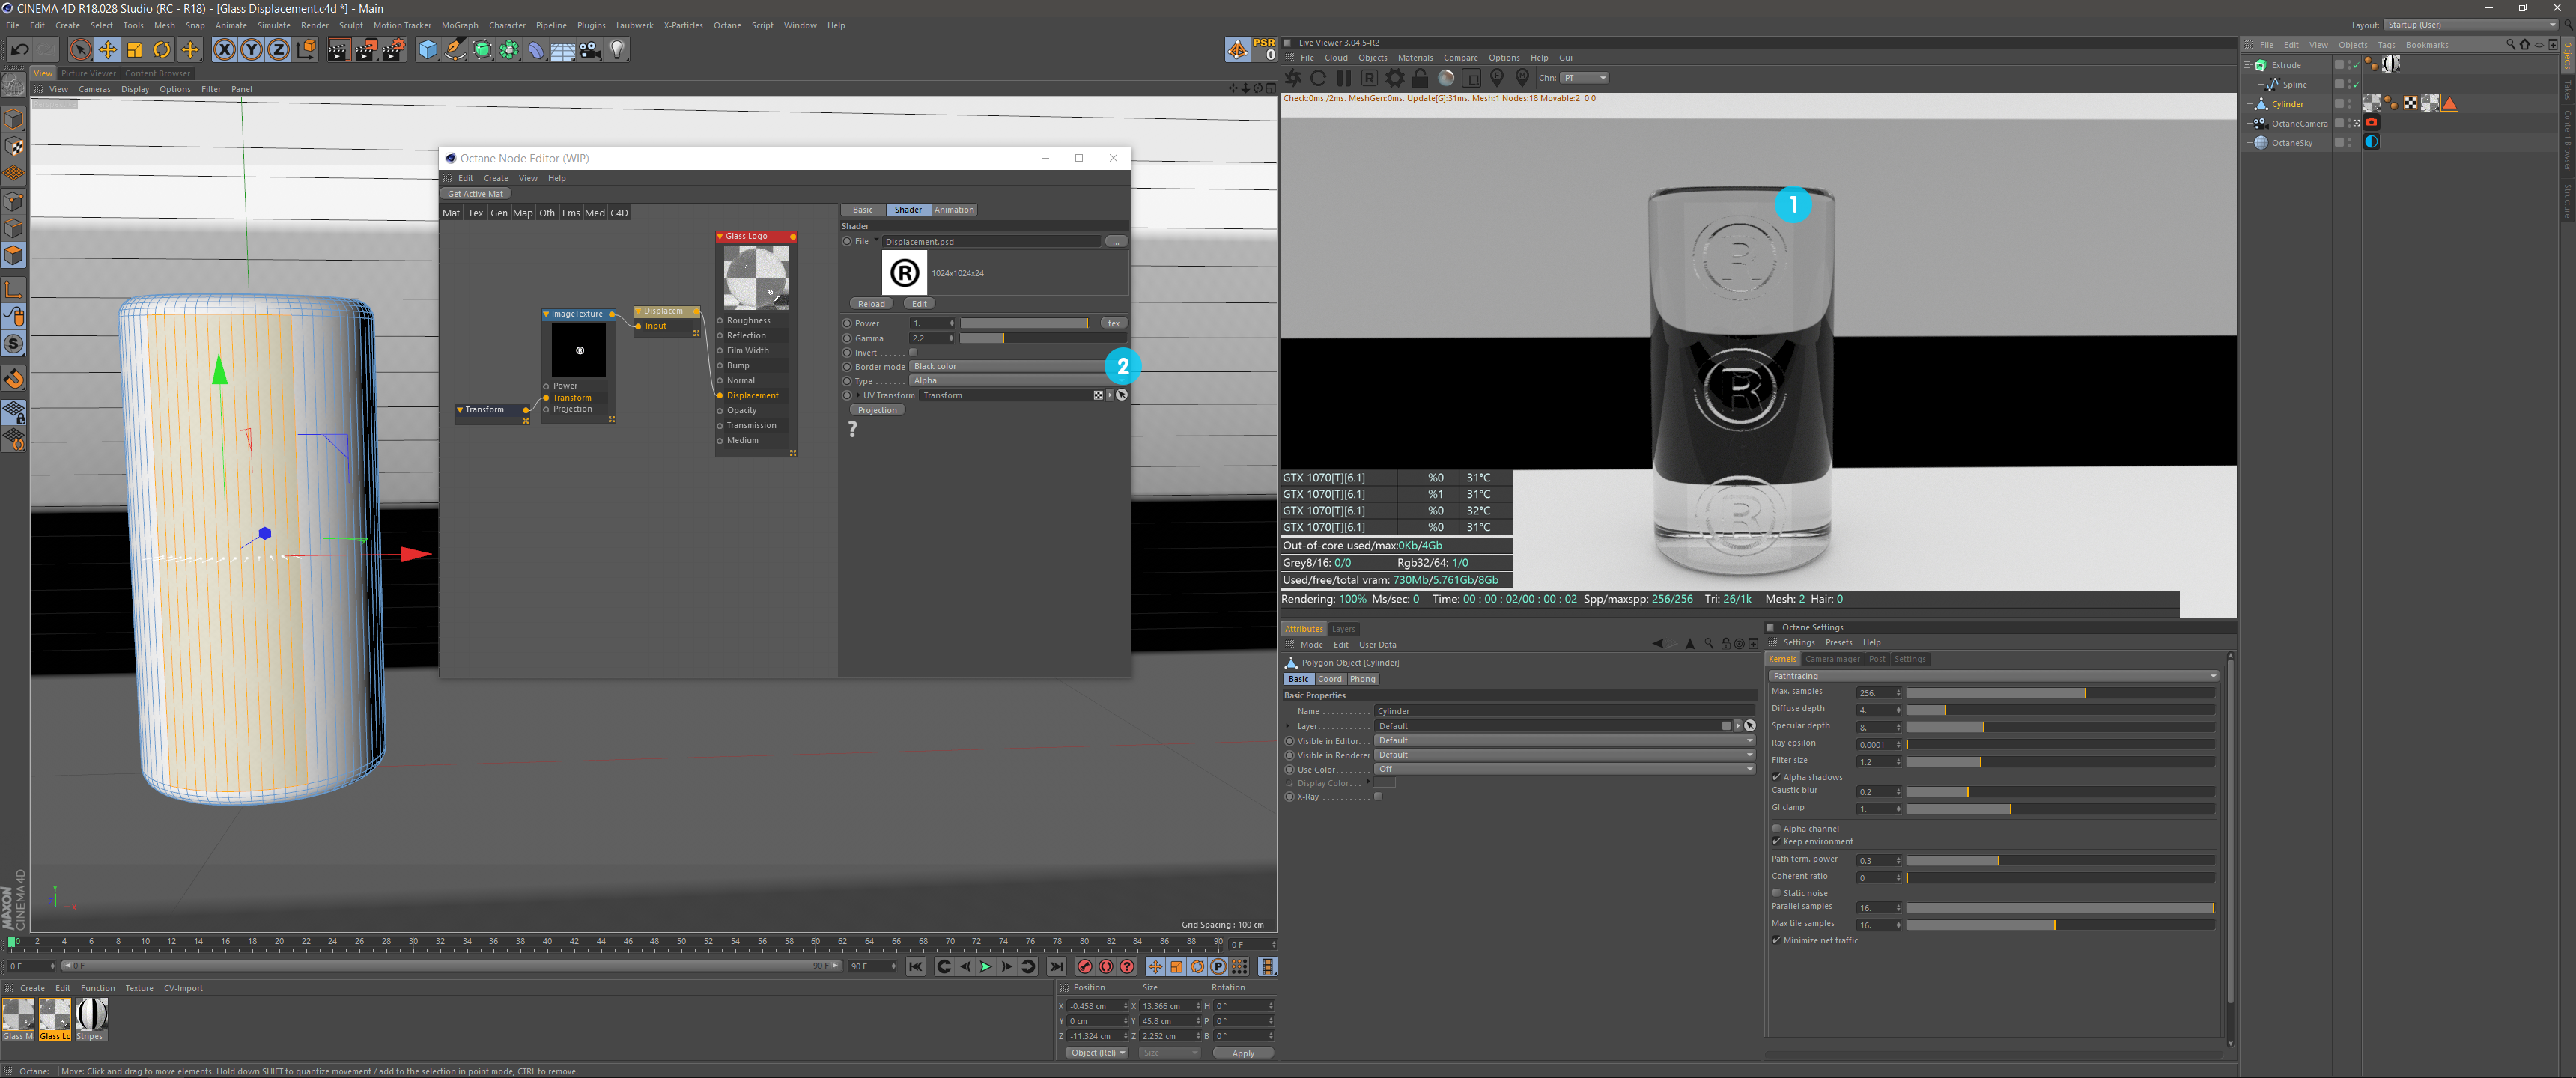Open Pathtracing kernel dropdown
The image size is (2576, 1078).
[x=1993, y=676]
